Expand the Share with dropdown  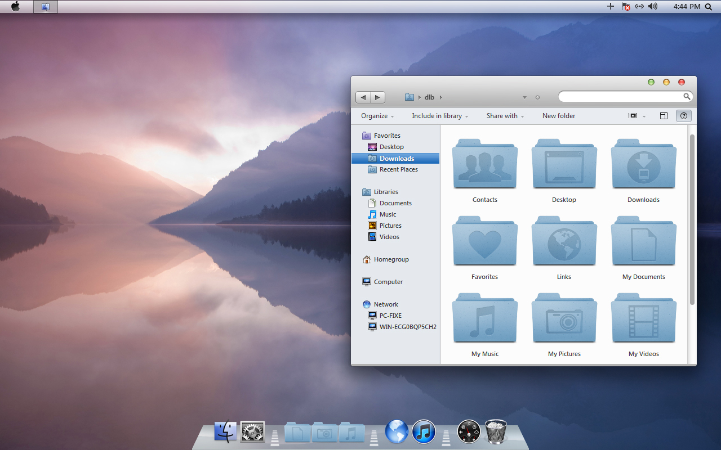click(x=505, y=116)
